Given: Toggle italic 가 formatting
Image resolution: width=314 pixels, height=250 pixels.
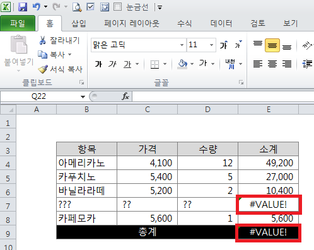Looking at the screenshot, I should tap(112, 64).
